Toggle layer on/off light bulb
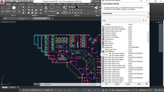This screenshot has width=164, height=92. point(70,7)
